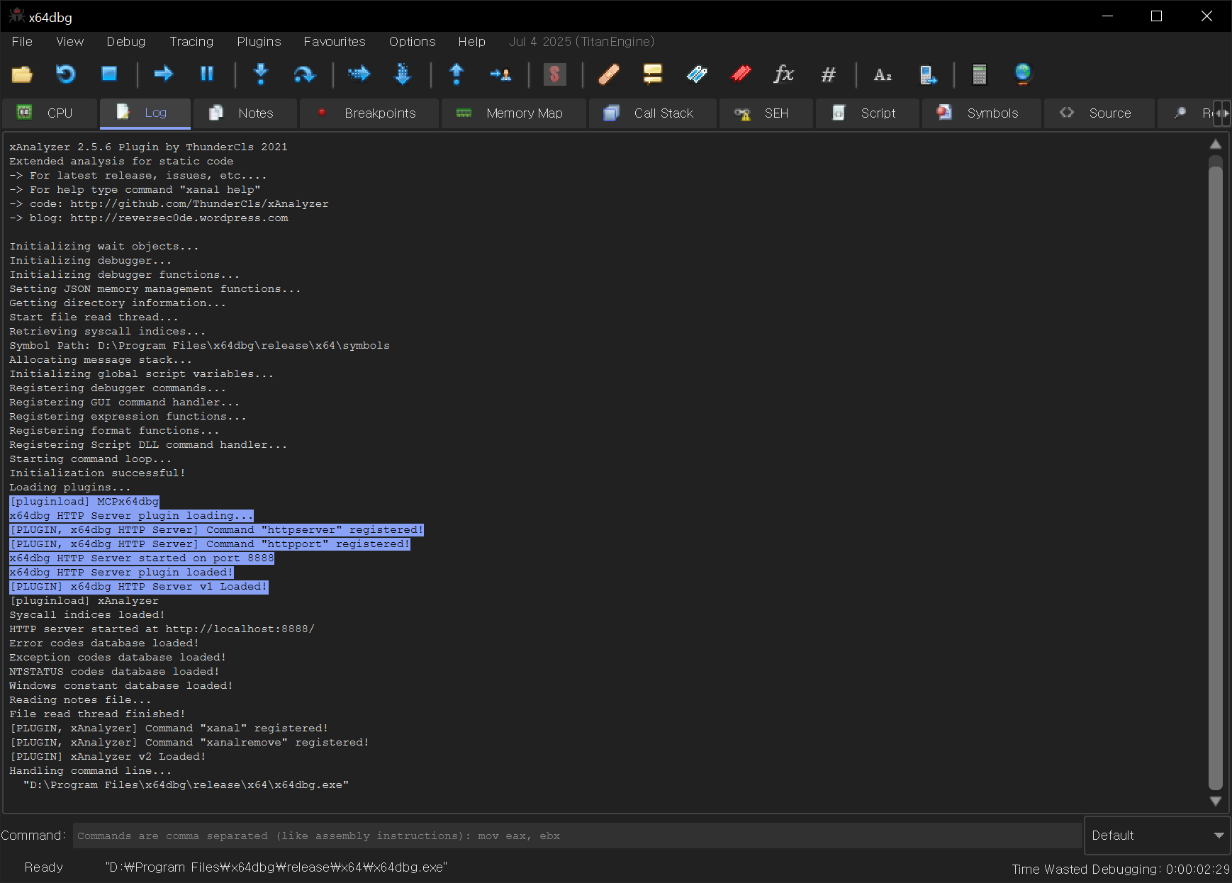This screenshot has height=883, width=1232.
Task: Click the Trace Over toolbar icon
Action: point(403,74)
